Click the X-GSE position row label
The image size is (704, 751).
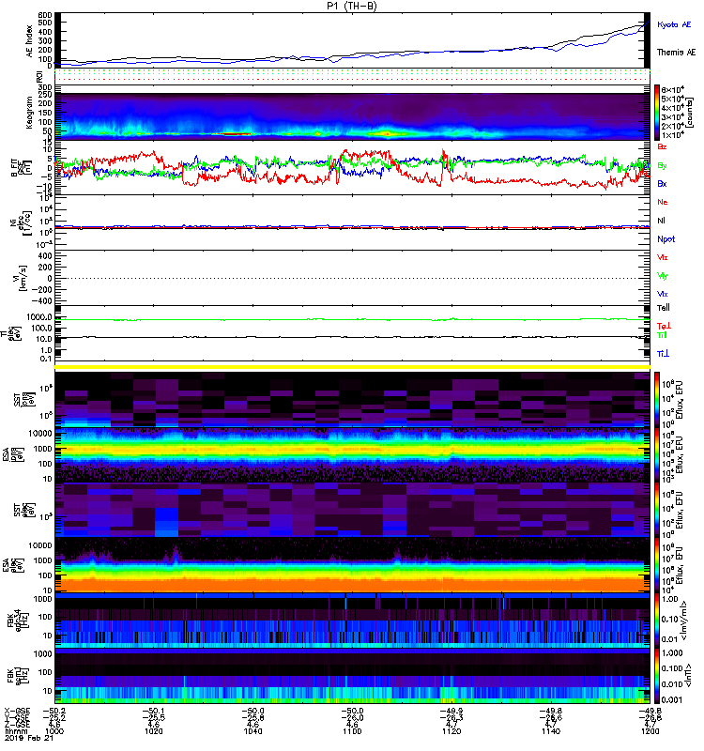pyautogui.click(x=17, y=712)
